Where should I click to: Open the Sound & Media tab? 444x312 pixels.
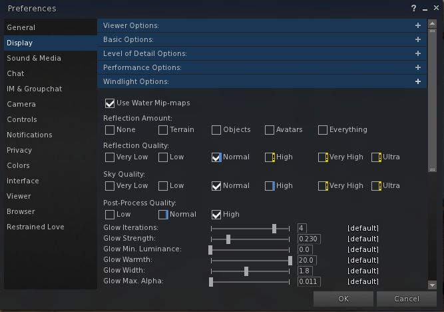point(34,58)
